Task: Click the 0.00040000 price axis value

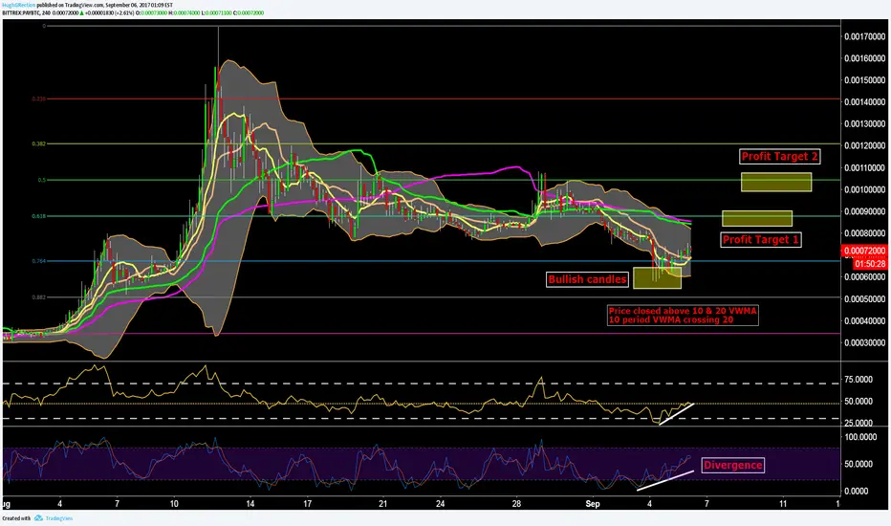Action: click(864, 321)
